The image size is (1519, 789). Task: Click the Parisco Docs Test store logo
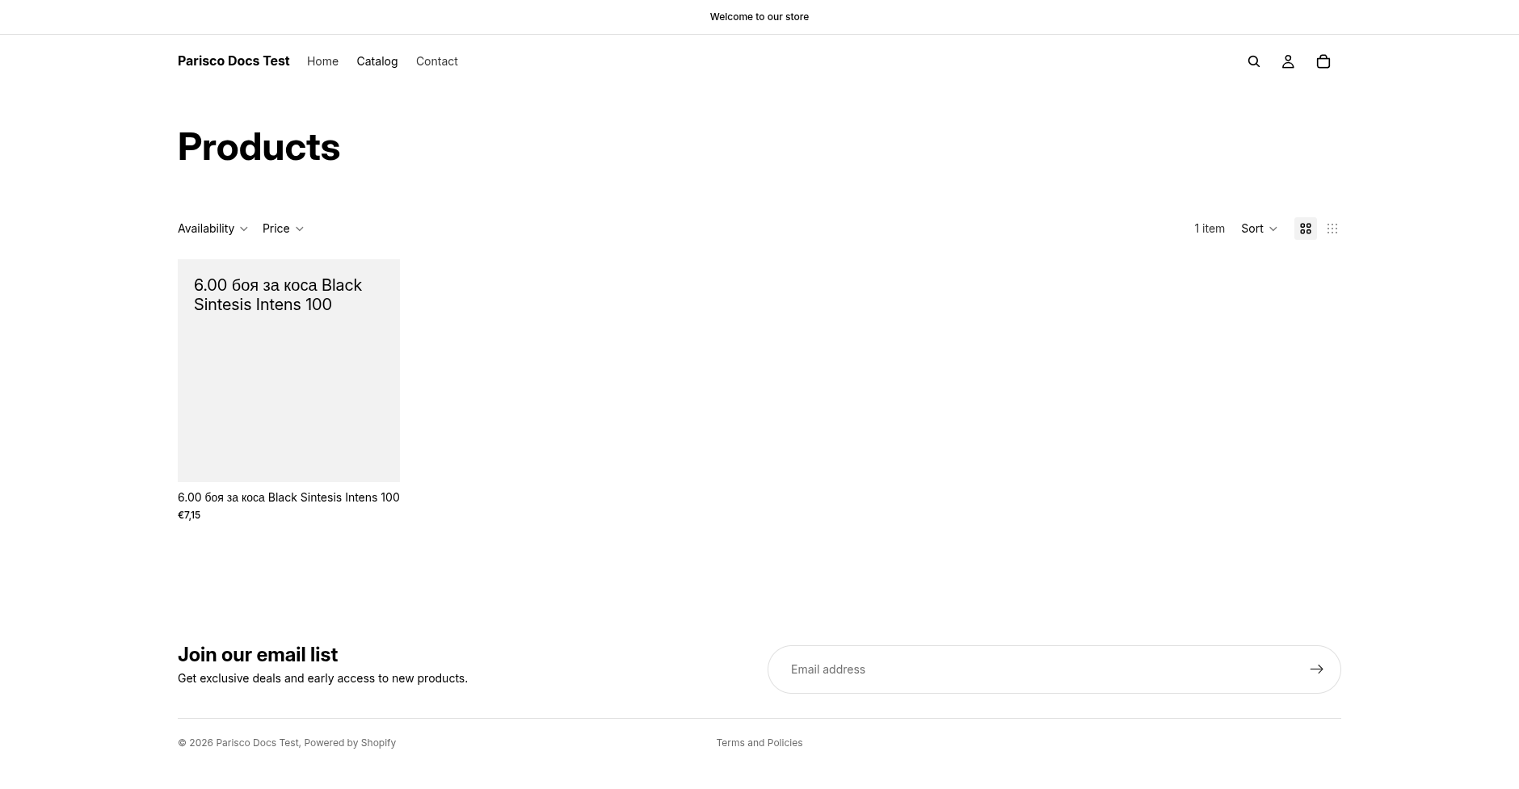pyautogui.click(x=234, y=61)
